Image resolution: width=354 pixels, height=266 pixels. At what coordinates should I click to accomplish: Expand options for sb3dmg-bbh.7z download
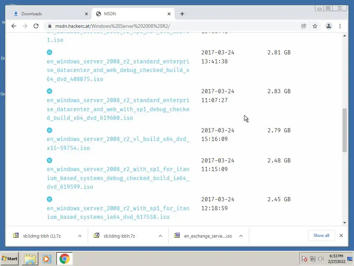[160, 236]
